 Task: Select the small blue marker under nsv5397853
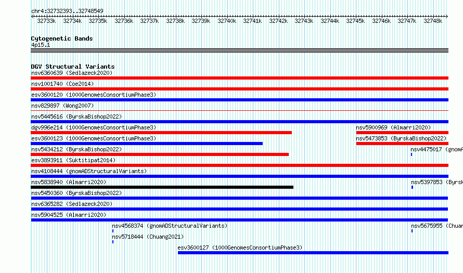coord(412,187)
